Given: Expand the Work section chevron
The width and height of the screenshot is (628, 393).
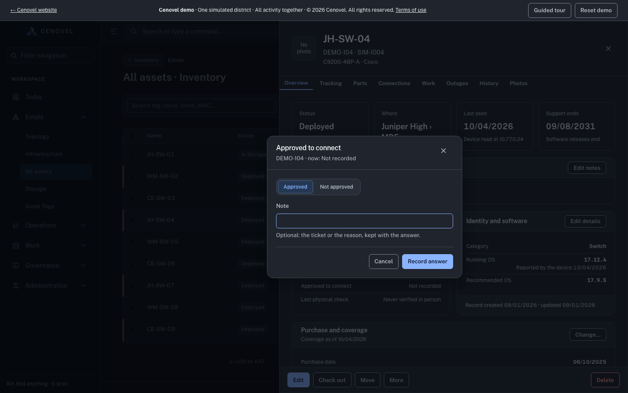Looking at the screenshot, I should (83, 245).
